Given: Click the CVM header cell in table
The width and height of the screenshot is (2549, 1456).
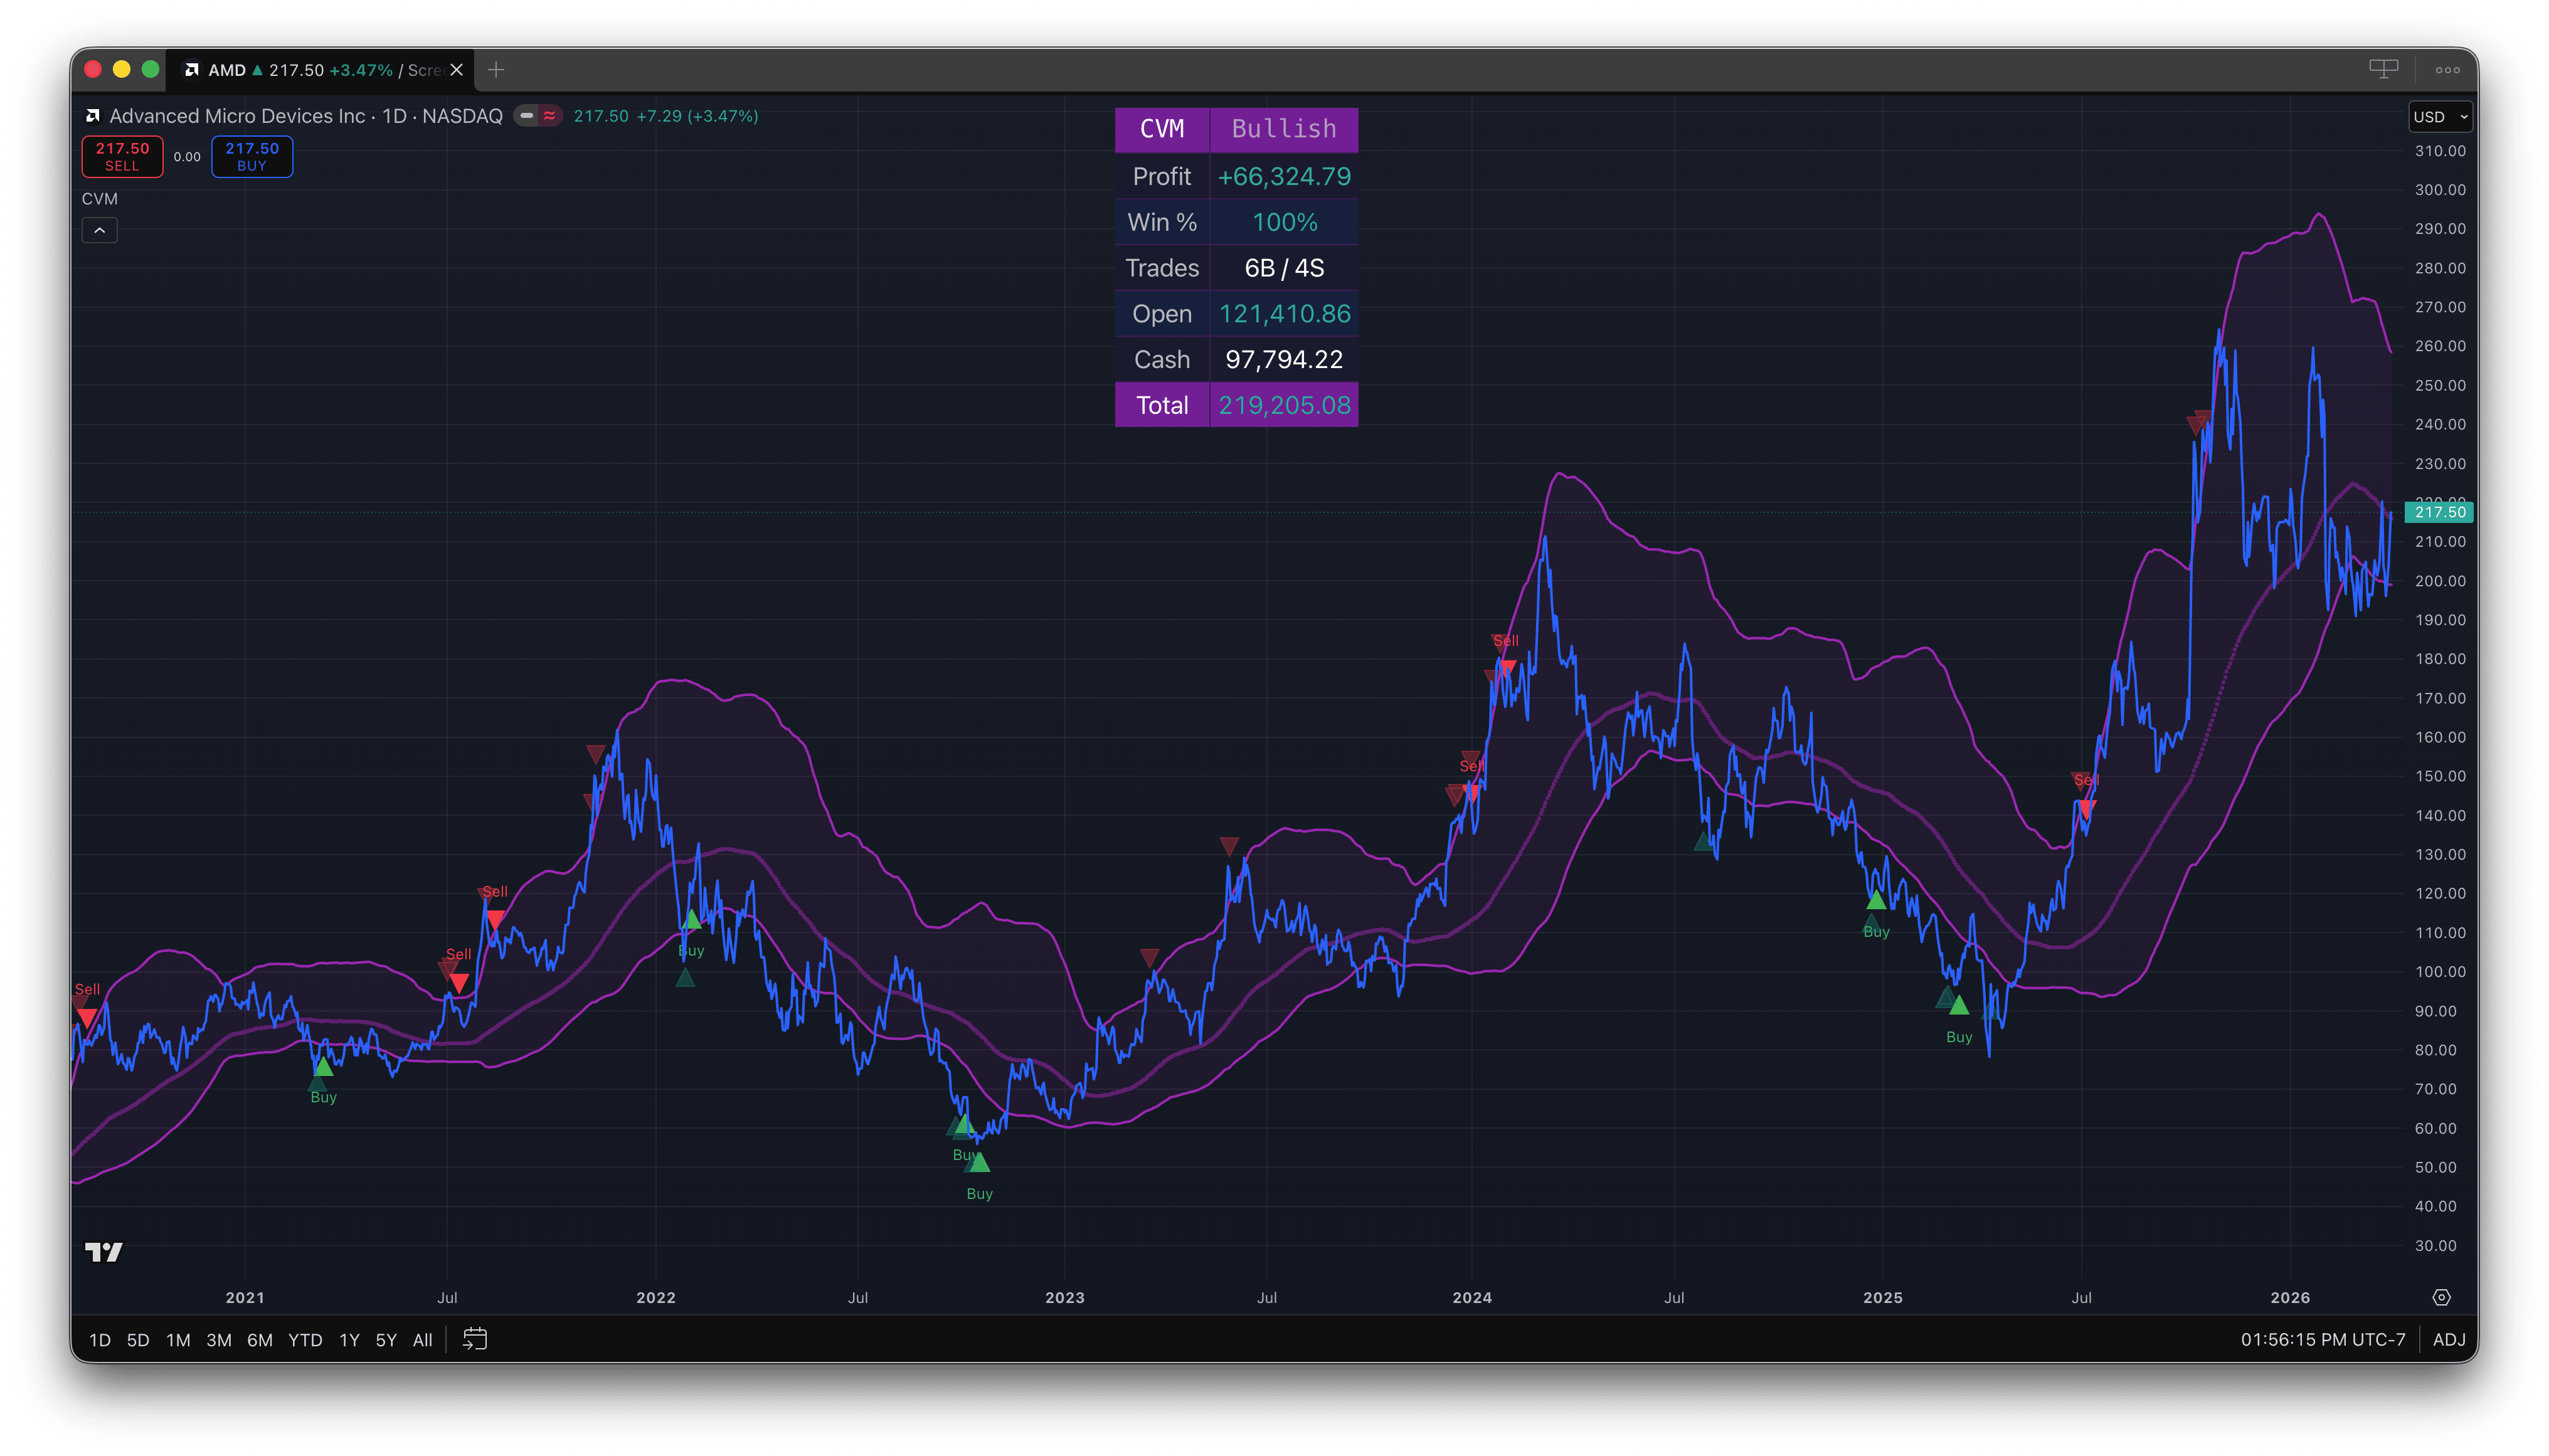Looking at the screenshot, I should [x=1162, y=129].
